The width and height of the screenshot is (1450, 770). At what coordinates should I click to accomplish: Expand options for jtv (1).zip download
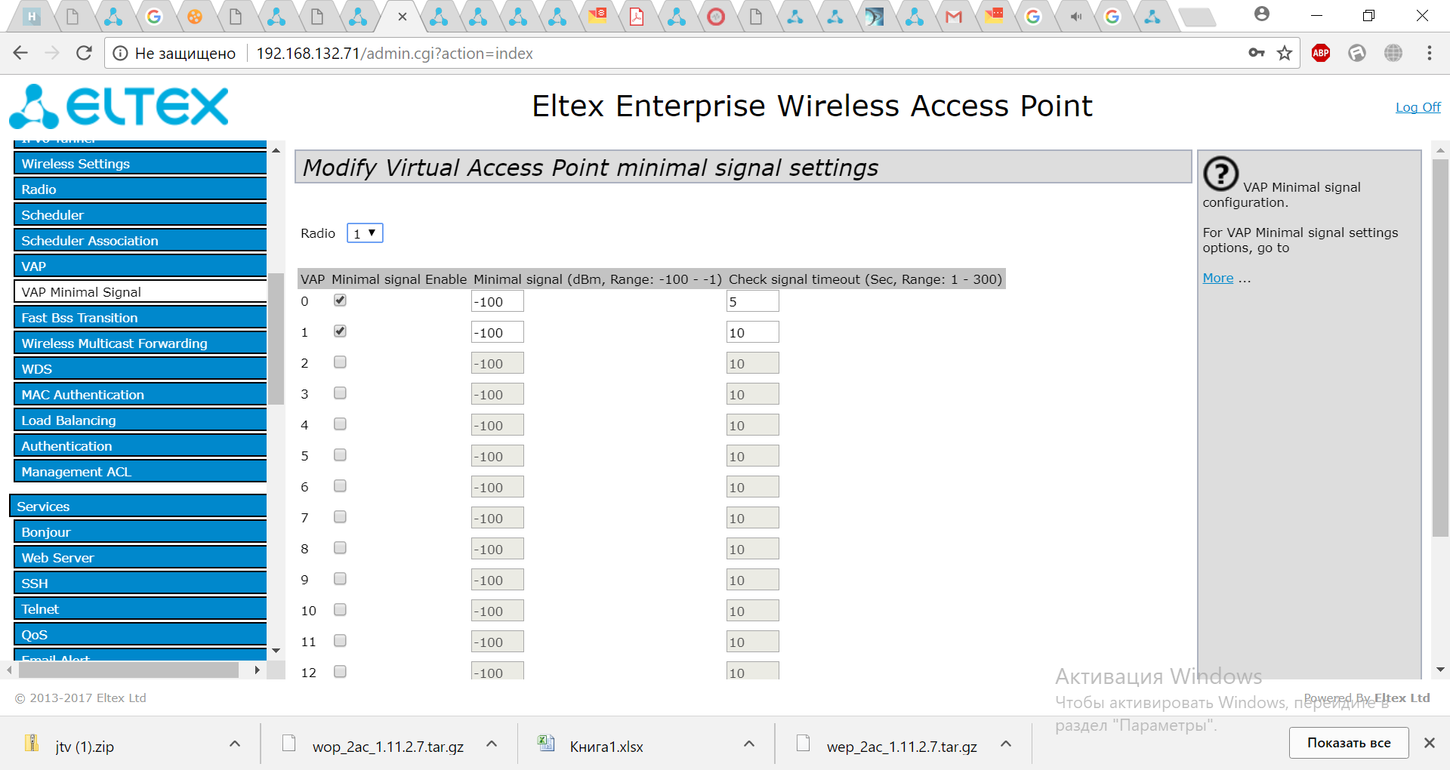click(235, 744)
